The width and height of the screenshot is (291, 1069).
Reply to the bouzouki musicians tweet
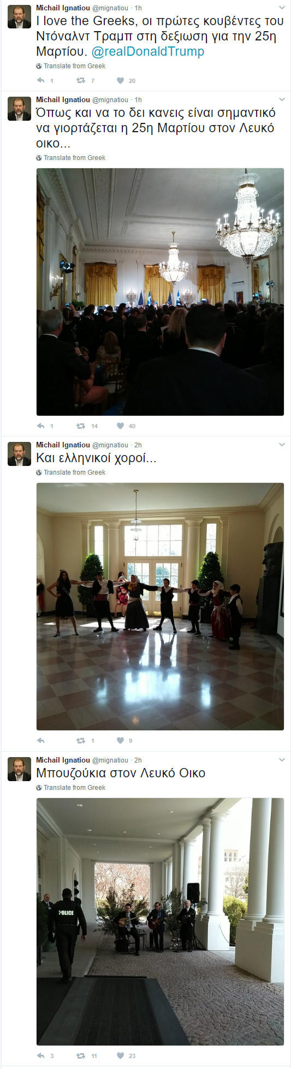coord(40,1055)
